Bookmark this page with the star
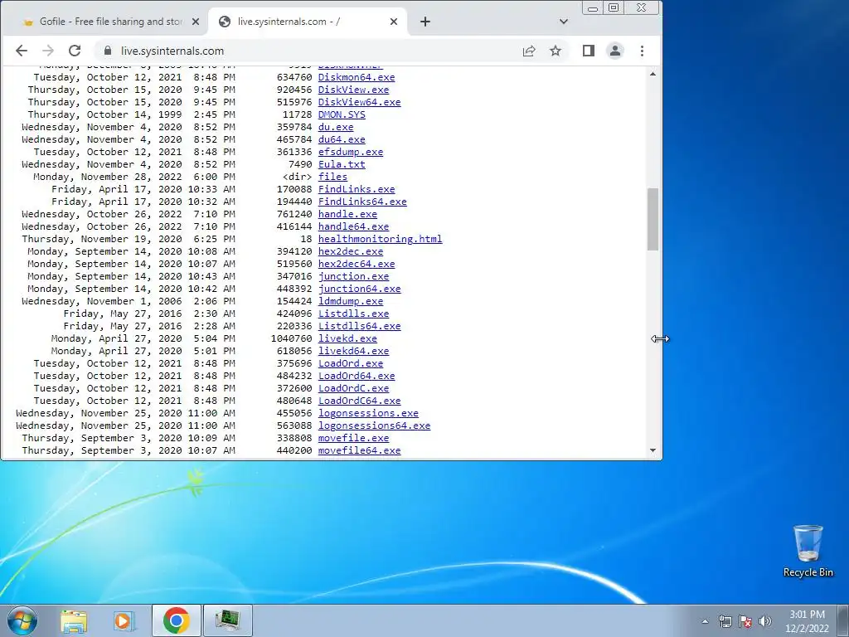This screenshot has height=637, width=849. click(x=555, y=51)
